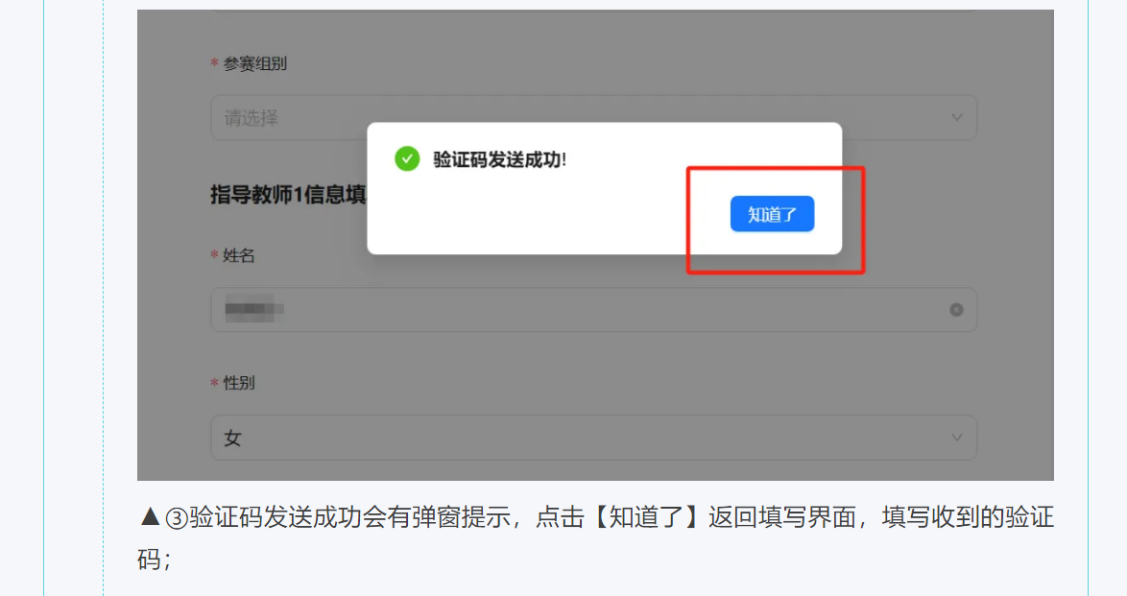Expand the 参赛组别 chevron arrow
This screenshot has height=596, width=1127.
pyautogui.click(x=957, y=117)
